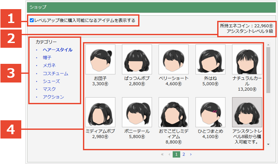Image resolution: width=278 pixels, height=165 pixels.
Task: Open the メガネ category
Action: 49,66
